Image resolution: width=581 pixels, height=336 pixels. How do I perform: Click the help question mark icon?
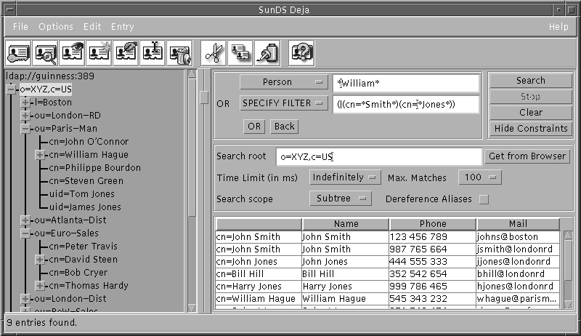[x=301, y=53]
